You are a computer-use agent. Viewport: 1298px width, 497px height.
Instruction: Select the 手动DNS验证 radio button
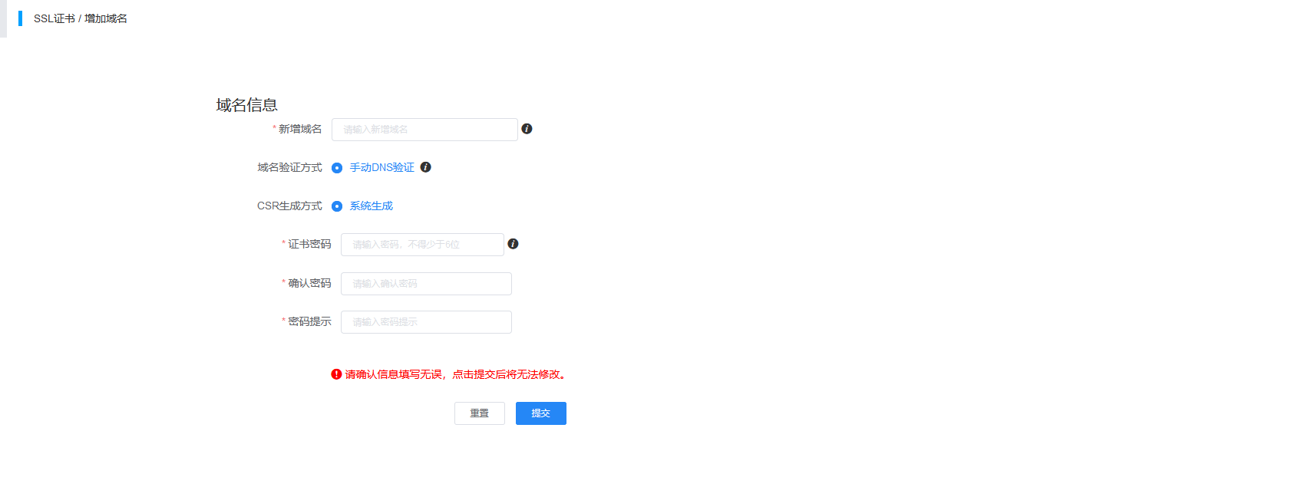pos(337,168)
